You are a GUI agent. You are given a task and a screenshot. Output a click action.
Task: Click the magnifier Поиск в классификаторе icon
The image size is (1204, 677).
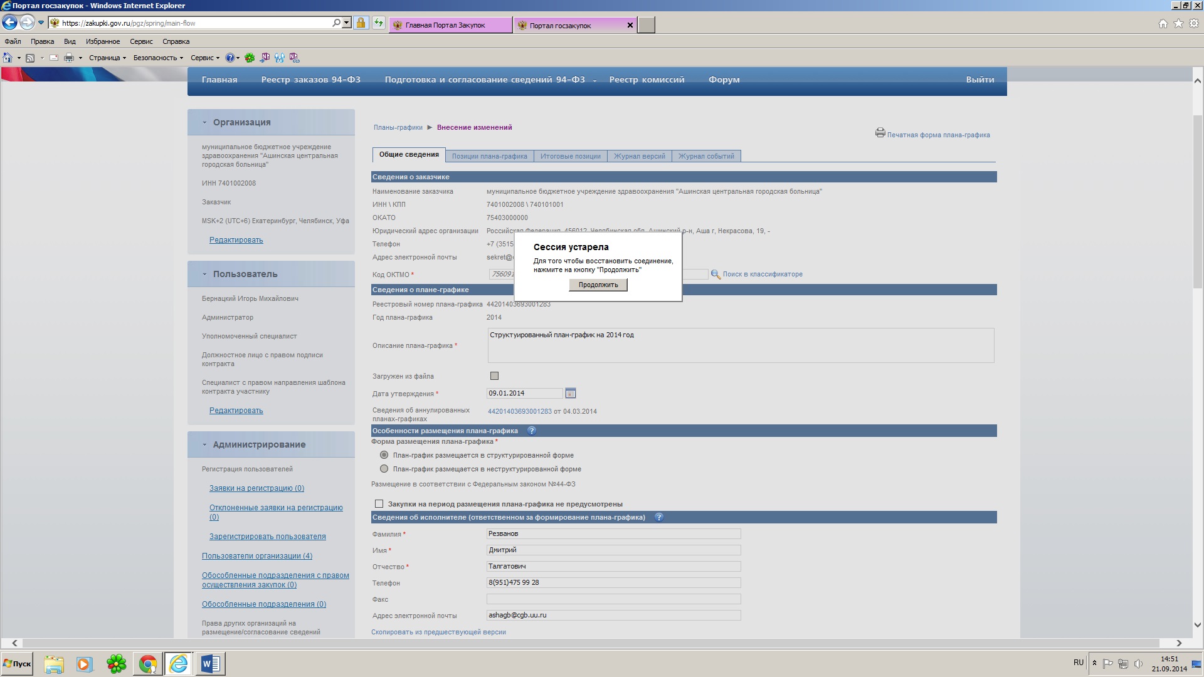click(715, 275)
